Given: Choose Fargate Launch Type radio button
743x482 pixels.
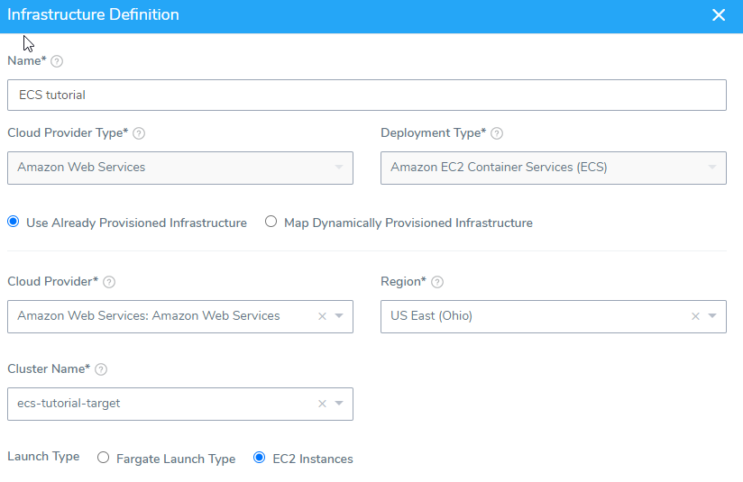Looking at the screenshot, I should [x=103, y=458].
